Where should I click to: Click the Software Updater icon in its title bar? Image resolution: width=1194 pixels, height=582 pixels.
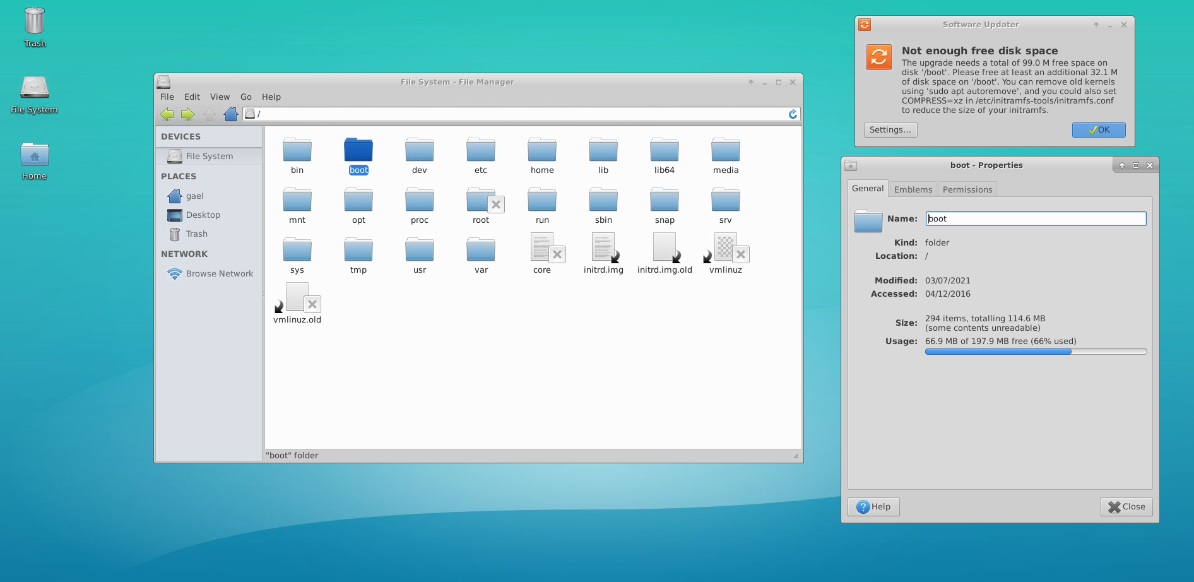[865, 25]
